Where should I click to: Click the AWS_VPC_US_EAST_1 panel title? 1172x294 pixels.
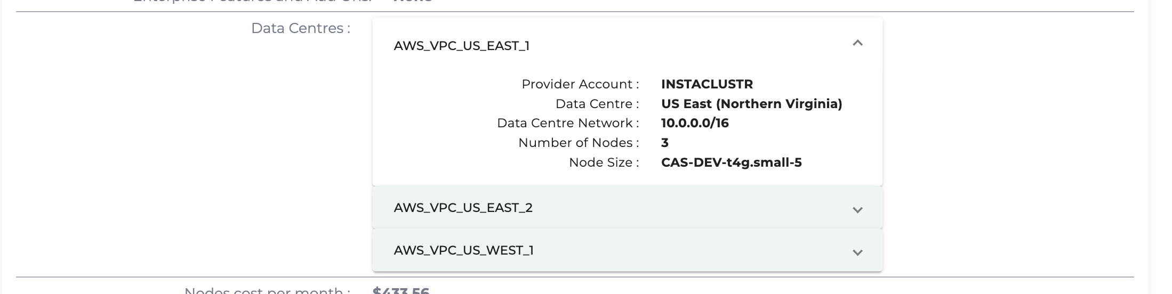(x=462, y=46)
